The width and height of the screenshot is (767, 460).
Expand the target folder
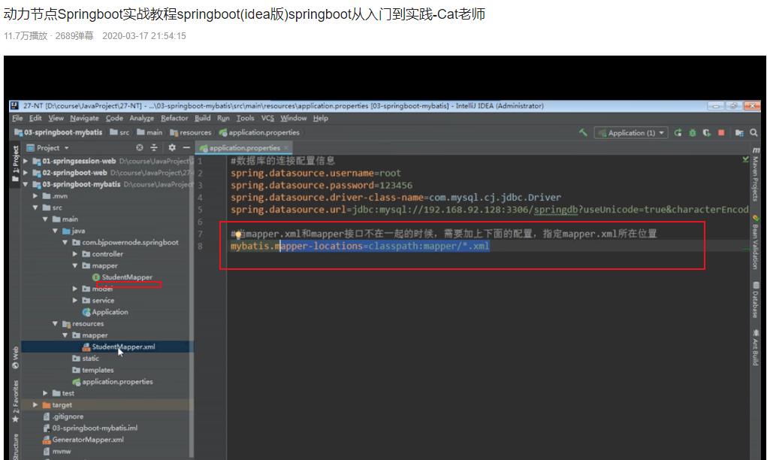pyautogui.click(x=35, y=404)
